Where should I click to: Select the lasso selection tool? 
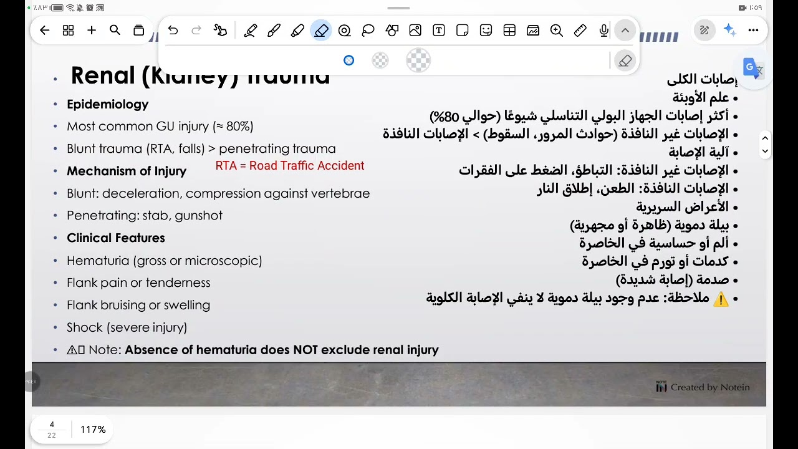tap(368, 31)
